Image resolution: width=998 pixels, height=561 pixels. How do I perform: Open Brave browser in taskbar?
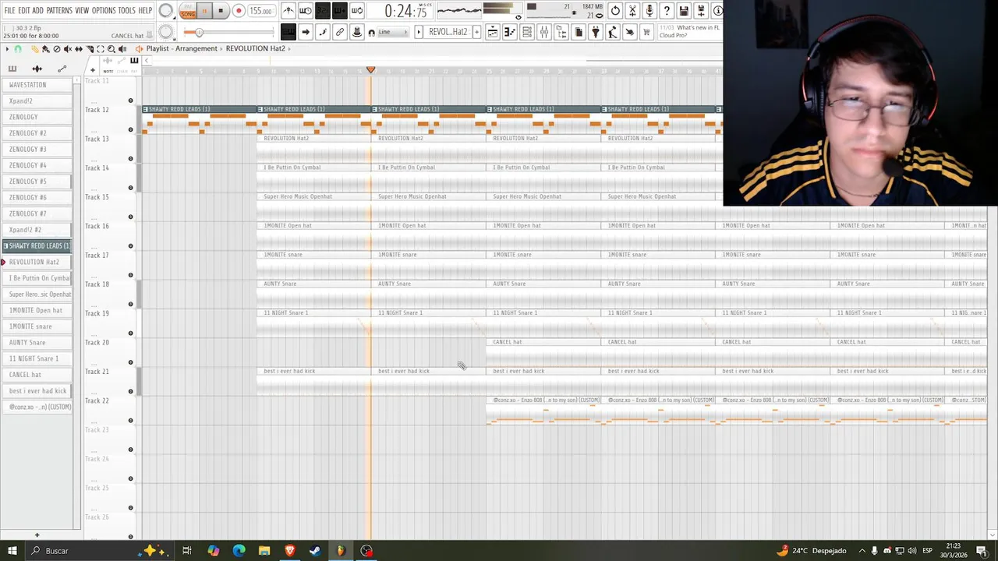[x=290, y=551]
